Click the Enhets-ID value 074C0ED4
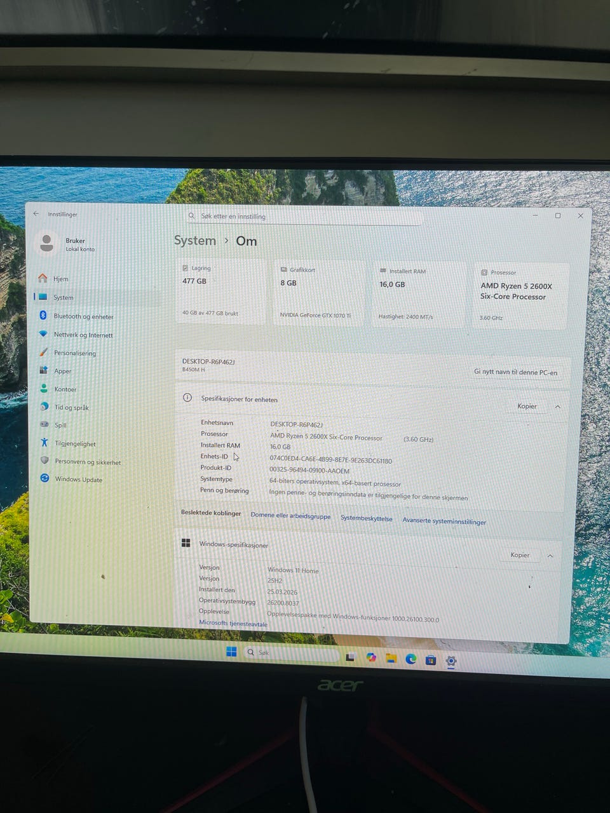The image size is (610, 813). pyautogui.click(x=330, y=460)
